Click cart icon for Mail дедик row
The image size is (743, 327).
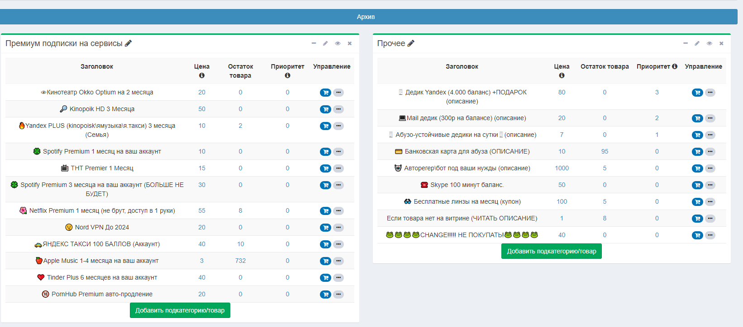[x=697, y=118]
